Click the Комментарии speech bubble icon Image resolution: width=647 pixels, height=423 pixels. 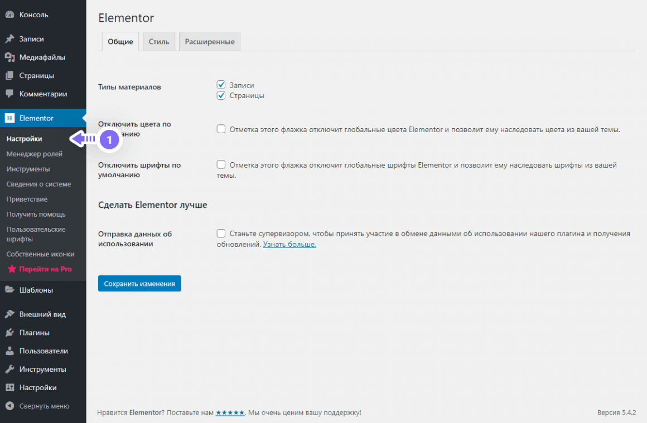[x=9, y=94]
